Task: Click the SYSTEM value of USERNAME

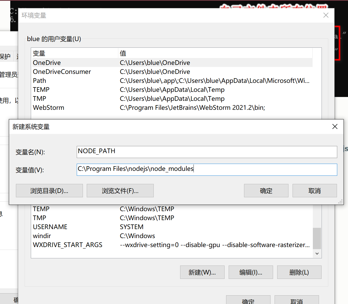Action: 132,227
